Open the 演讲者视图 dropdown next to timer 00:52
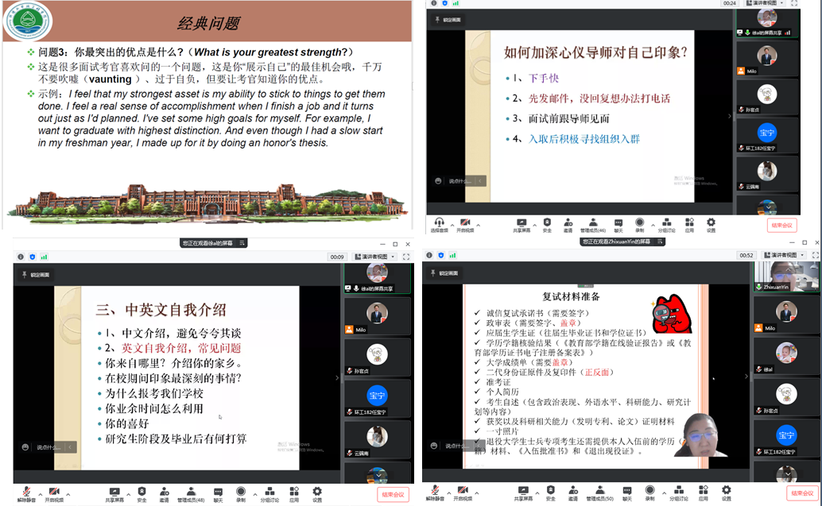Screen dimensions: 822x506 click(781, 255)
